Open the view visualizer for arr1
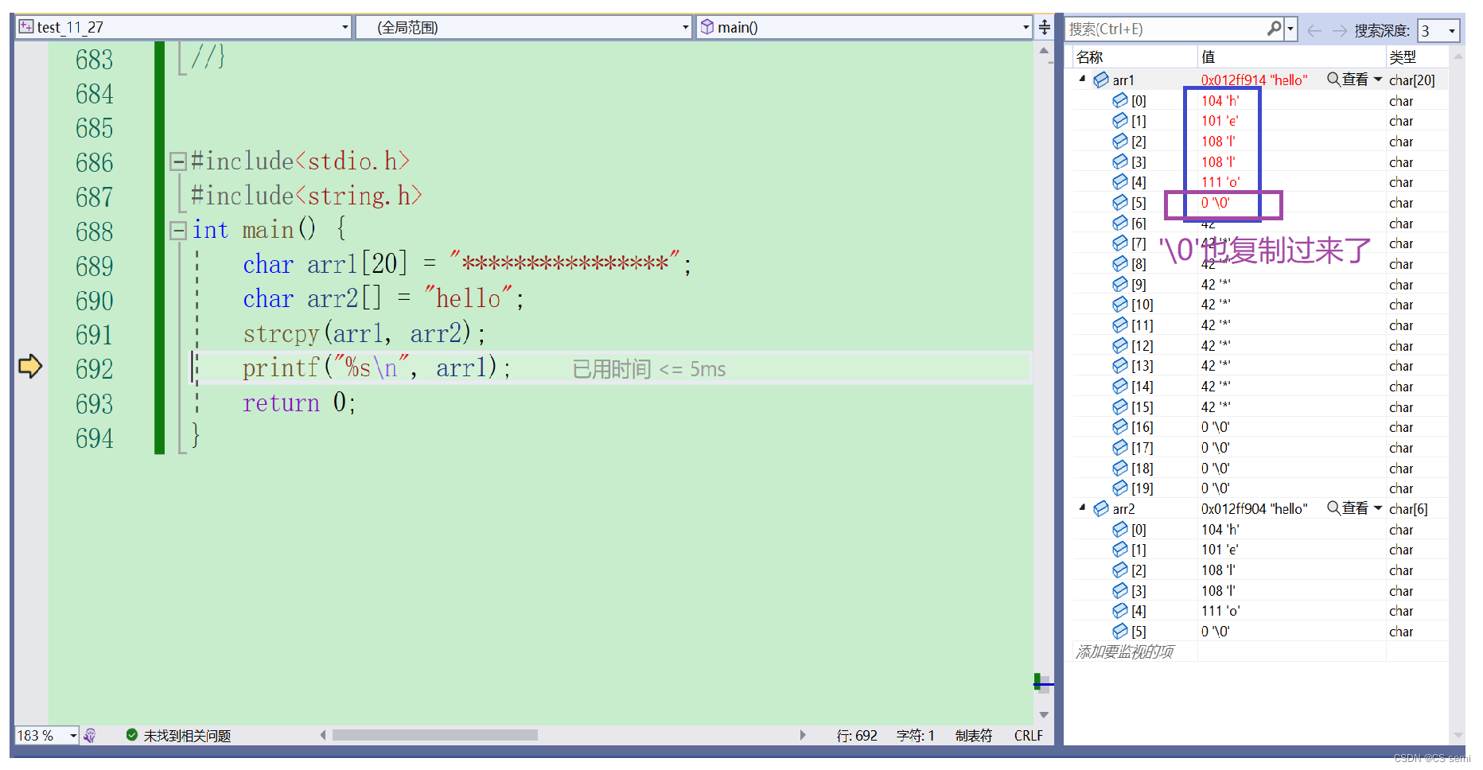 pyautogui.click(x=1348, y=80)
